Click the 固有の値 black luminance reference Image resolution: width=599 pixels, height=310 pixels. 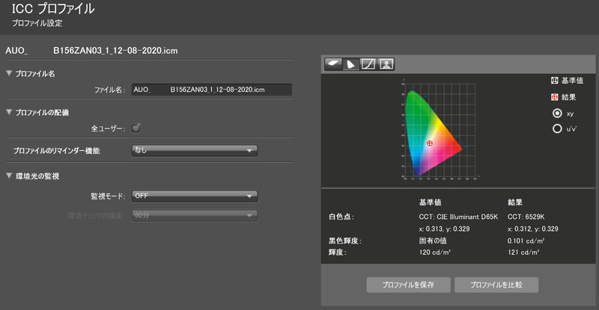(433, 241)
